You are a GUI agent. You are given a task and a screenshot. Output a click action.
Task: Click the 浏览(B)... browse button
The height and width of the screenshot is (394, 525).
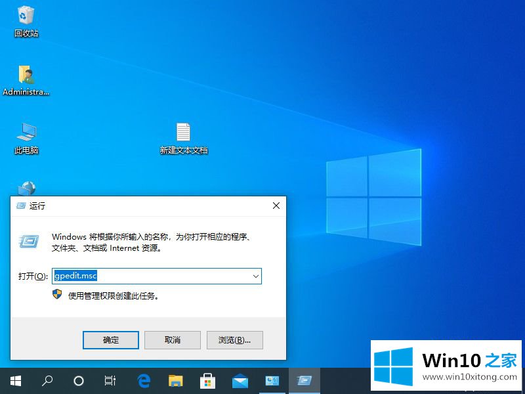[234, 339]
